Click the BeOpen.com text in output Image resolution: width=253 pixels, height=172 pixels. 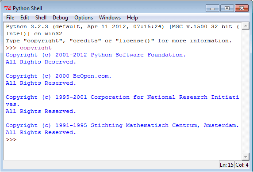click(x=92, y=76)
